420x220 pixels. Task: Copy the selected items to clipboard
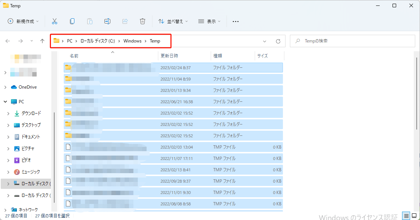pos(72,21)
